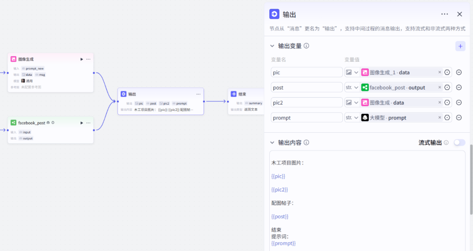Click the 输出 panel header icon
Image resolution: width=473 pixels, height=251 pixels.
point(274,14)
